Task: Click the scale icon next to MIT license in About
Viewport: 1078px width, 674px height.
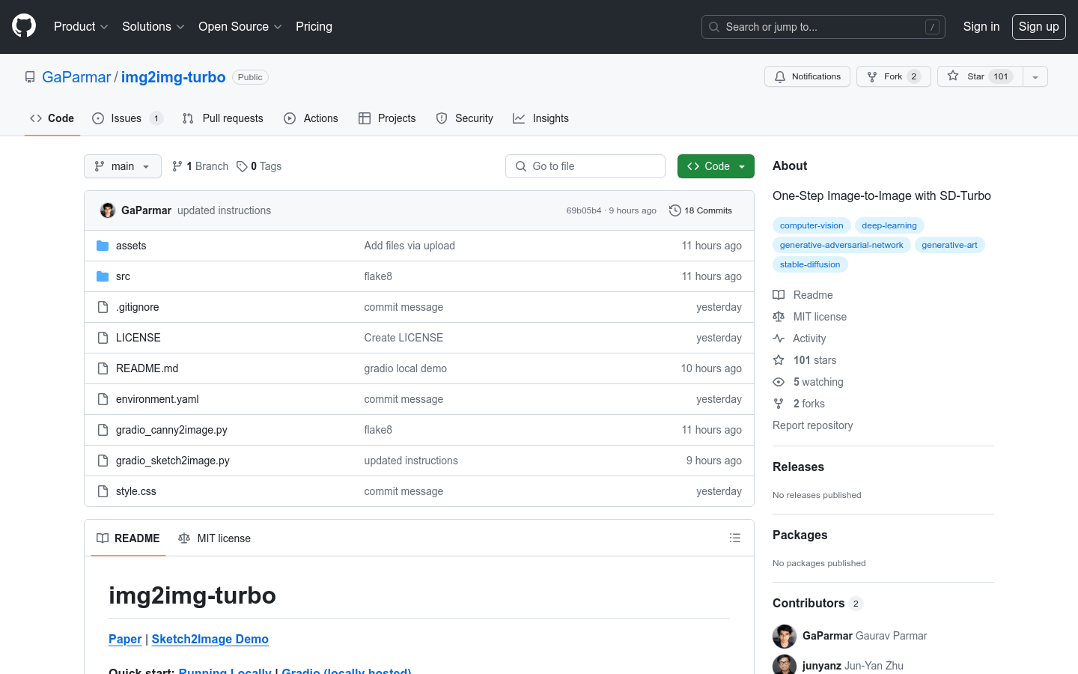Action: (779, 317)
